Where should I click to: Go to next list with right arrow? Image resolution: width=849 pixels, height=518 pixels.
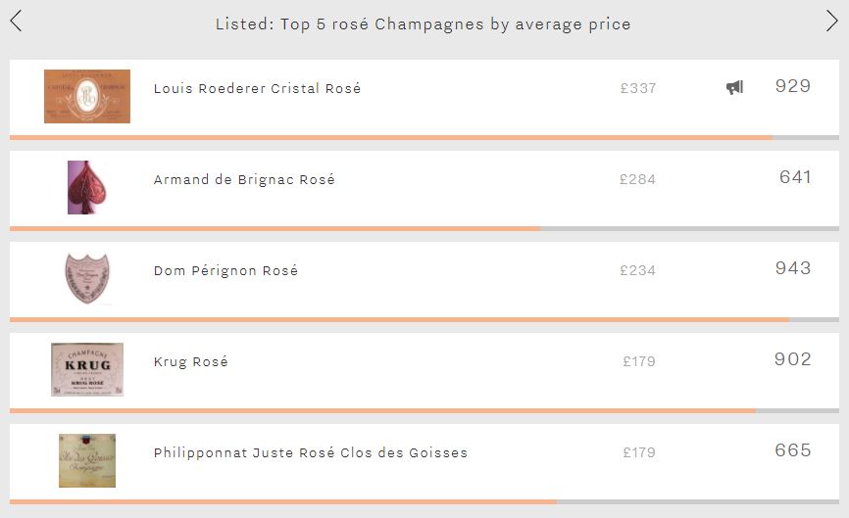pos(831,22)
